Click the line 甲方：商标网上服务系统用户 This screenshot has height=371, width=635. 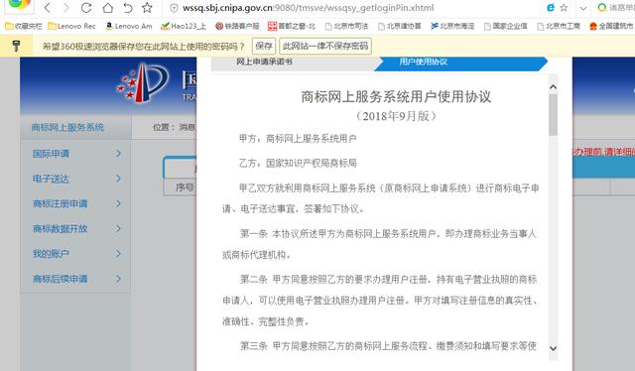click(x=298, y=139)
